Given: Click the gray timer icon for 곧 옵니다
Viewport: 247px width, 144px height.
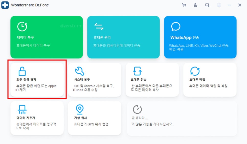Looking at the screenshot, I should [137, 109].
